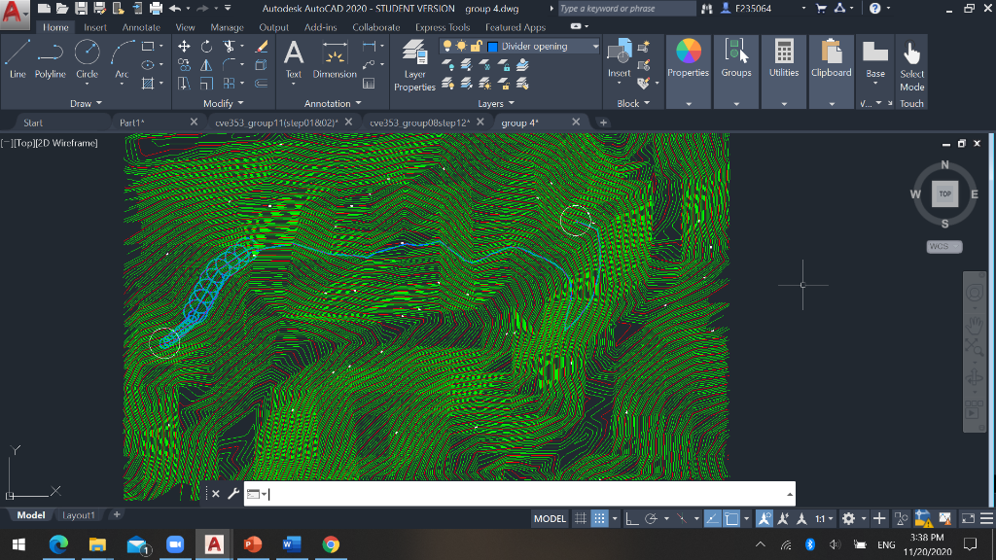
Task: Open the WCS coordinate system dropdown
Action: point(943,246)
